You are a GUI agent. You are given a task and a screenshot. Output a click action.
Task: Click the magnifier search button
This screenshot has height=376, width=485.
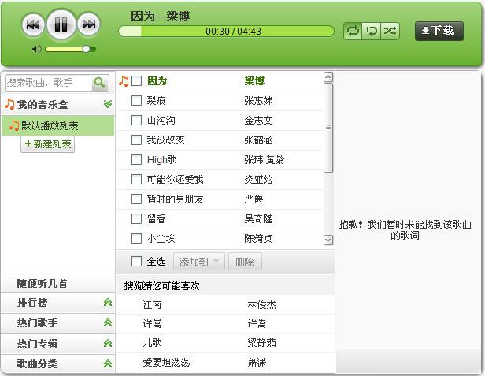click(x=99, y=83)
